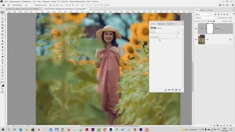This screenshot has width=235, height=132.
Task: Adjust the Vibrance slider
Action: (x=178, y=35)
